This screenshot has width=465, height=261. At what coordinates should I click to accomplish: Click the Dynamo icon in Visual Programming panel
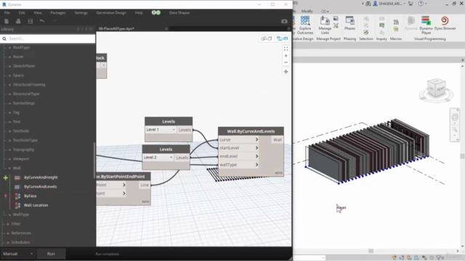click(x=411, y=23)
